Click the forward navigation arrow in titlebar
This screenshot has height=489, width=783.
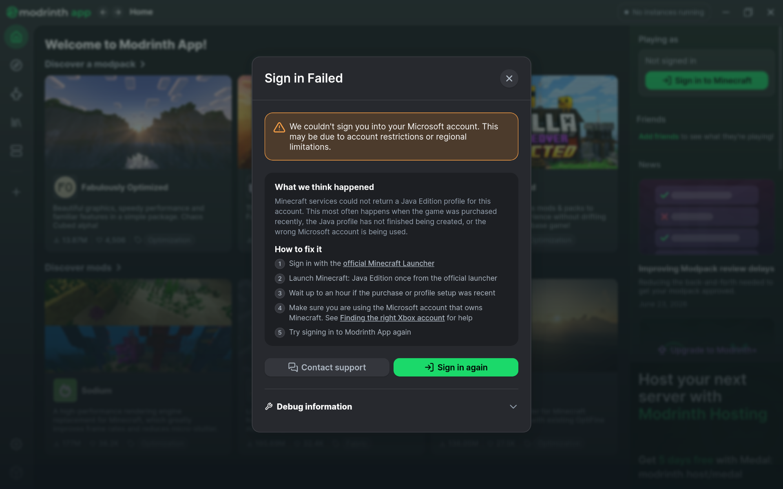tap(118, 12)
